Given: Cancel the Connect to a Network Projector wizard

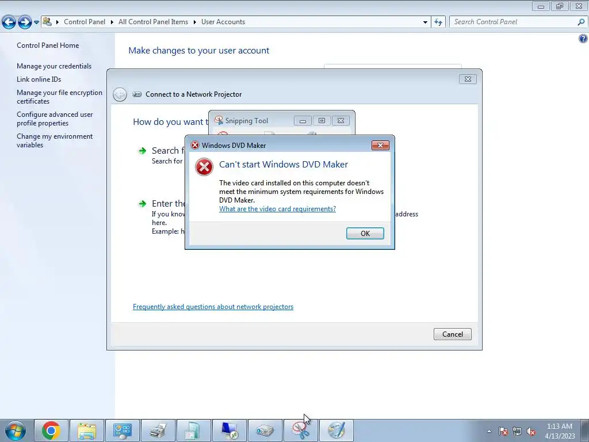Looking at the screenshot, I should pyautogui.click(x=452, y=334).
